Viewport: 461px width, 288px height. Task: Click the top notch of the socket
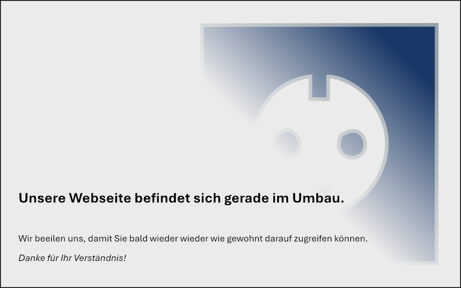pos(319,87)
